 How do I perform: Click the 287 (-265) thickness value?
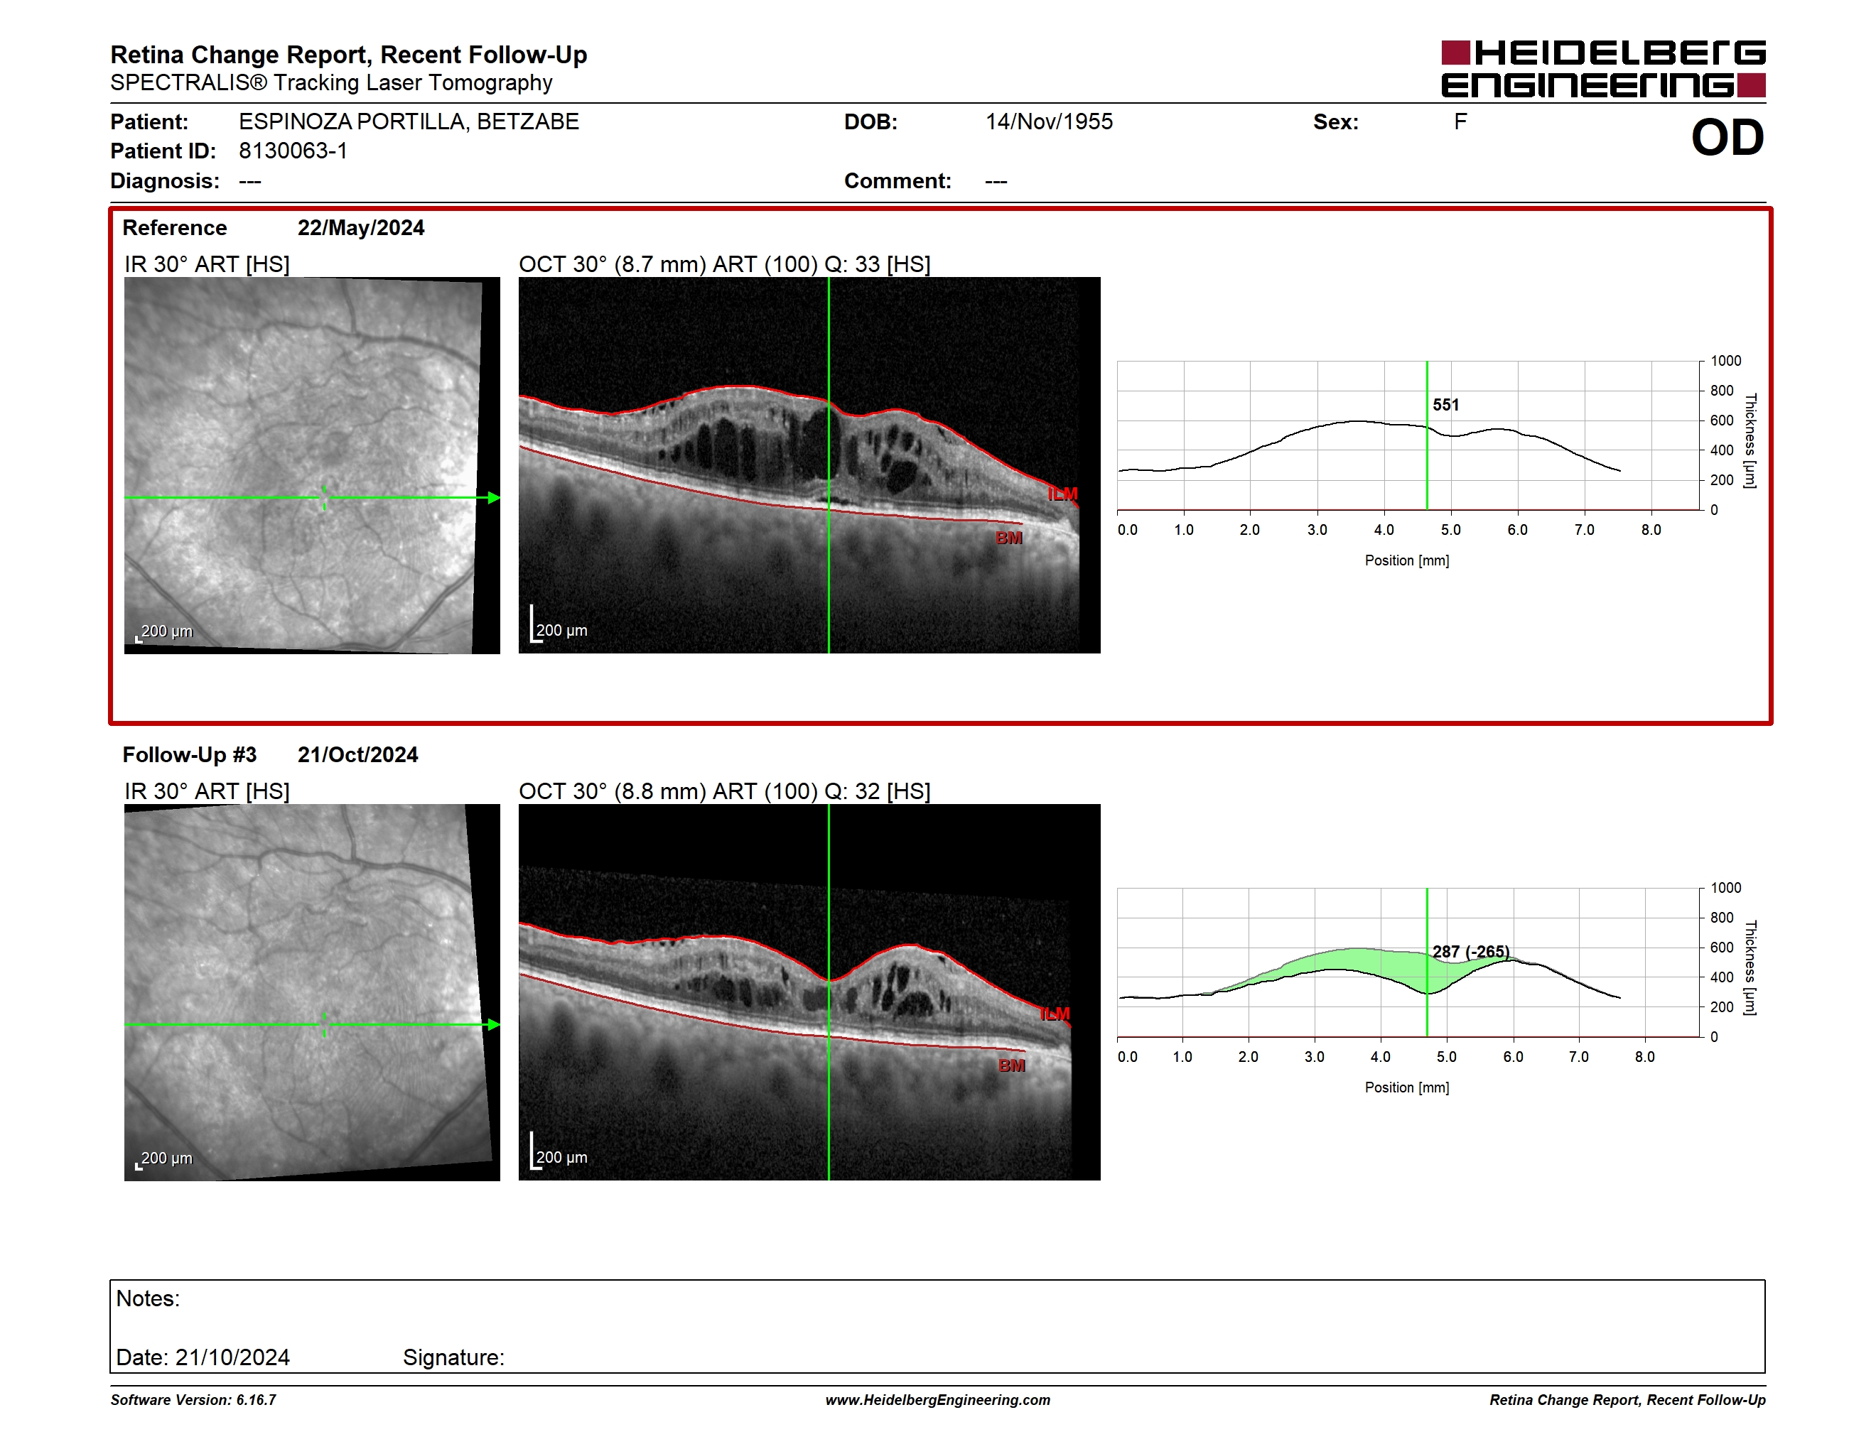1470,951
